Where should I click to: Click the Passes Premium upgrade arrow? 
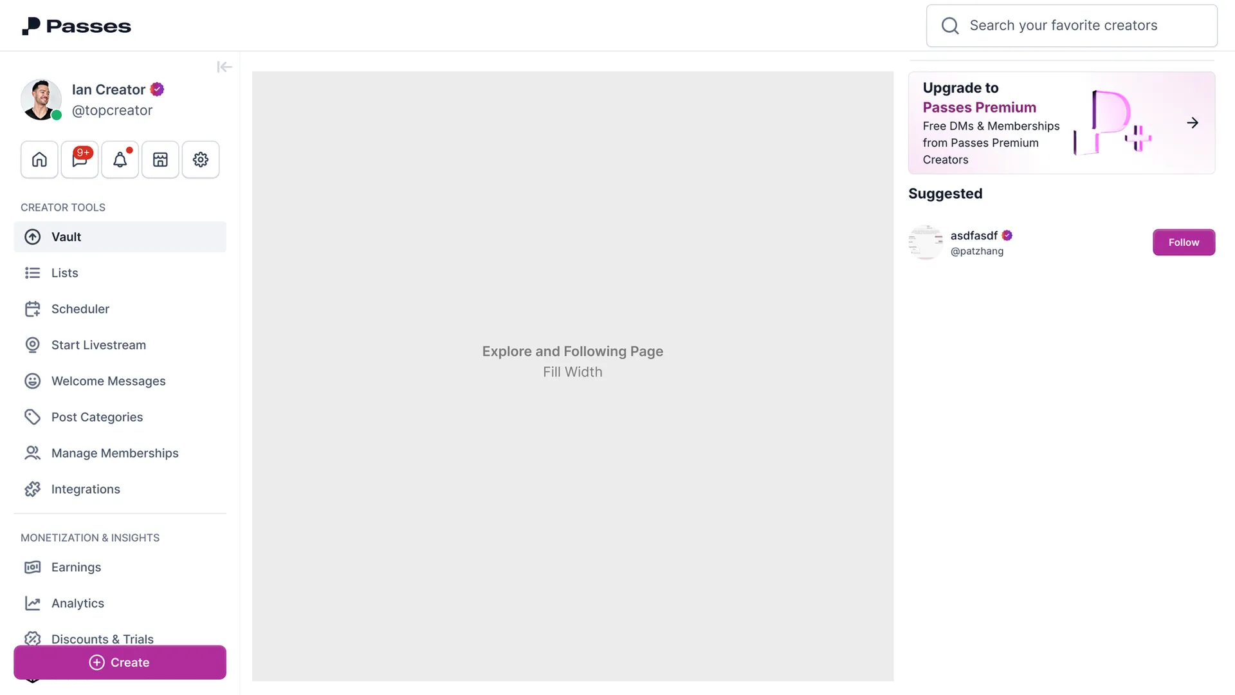click(x=1192, y=123)
